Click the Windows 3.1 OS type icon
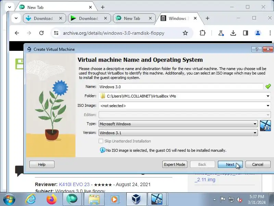This screenshot has width=274, height=206. pos(265,126)
